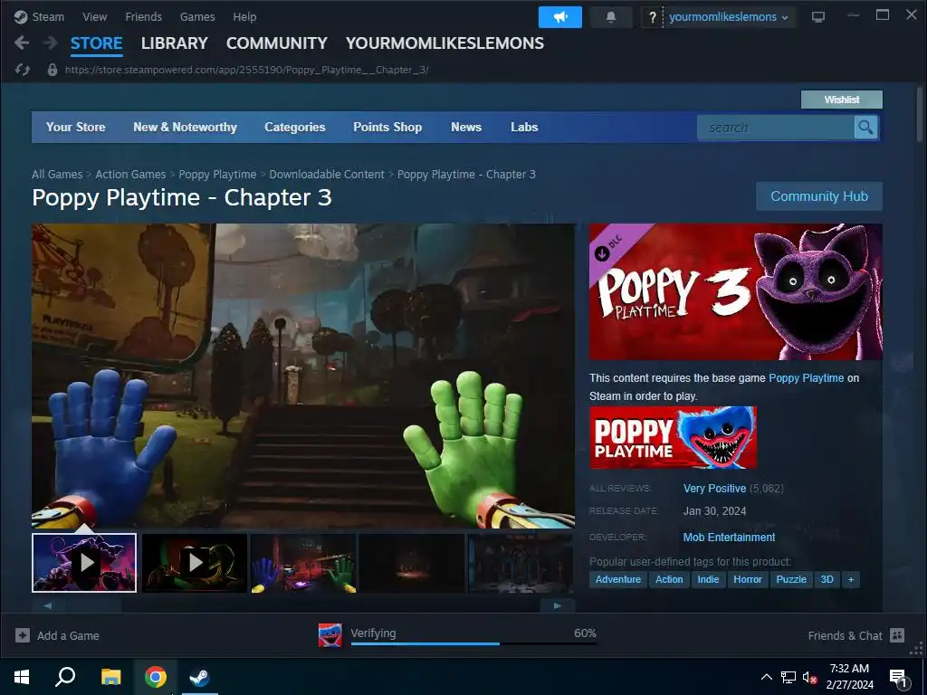Open network status tray icon

coord(788,677)
